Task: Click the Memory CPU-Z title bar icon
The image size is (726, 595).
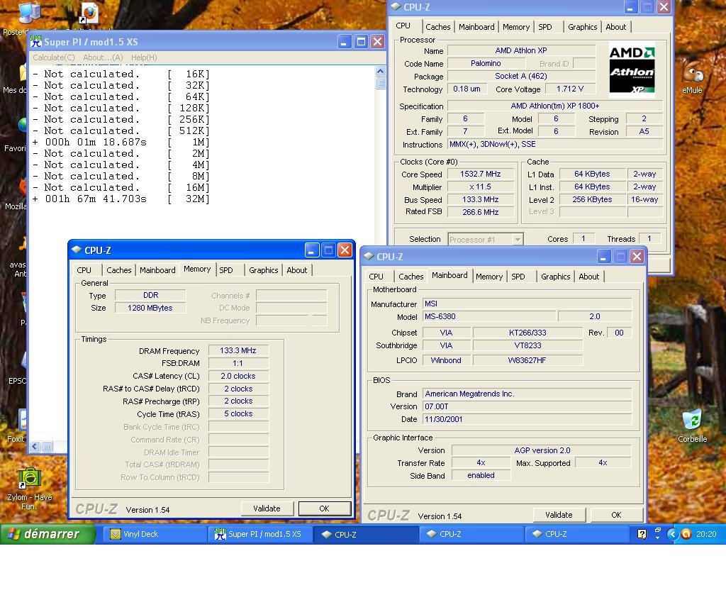Action: (x=77, y=250)
